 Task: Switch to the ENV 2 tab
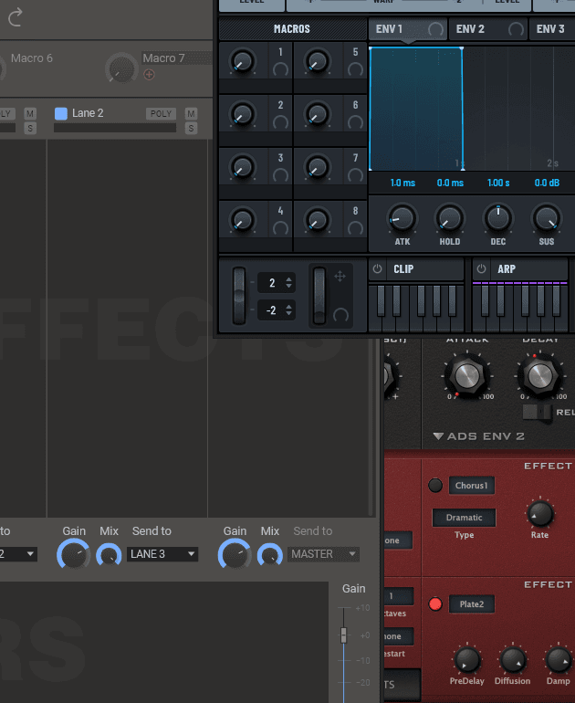pyautogui.click(x=488, y=29)
